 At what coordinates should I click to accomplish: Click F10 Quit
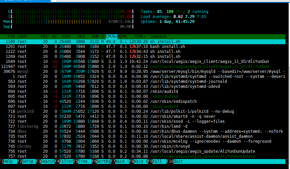coord(175,161)
